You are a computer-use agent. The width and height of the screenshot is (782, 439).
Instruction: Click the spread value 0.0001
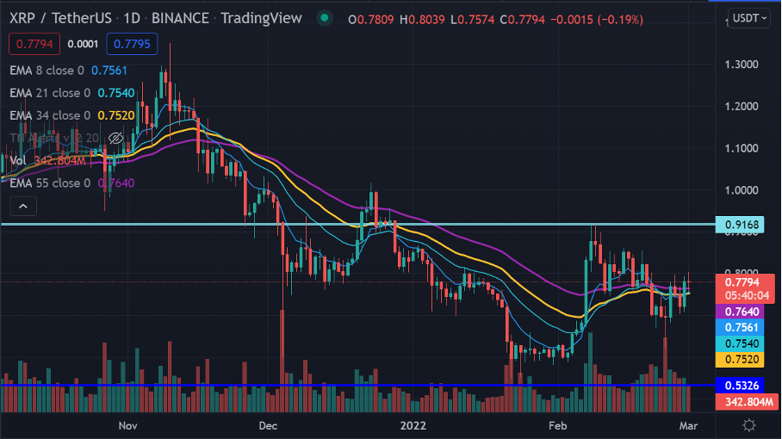pyautogui.click(x=83, y=44)
